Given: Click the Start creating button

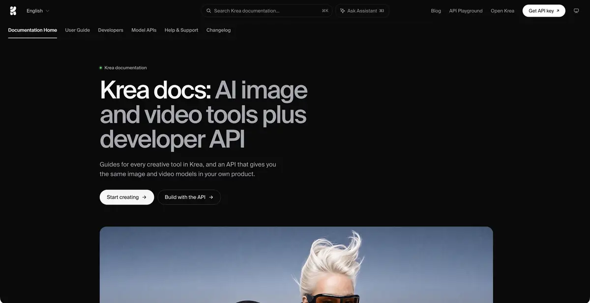Looking at the screenshot, I should [x=127, y=197].
